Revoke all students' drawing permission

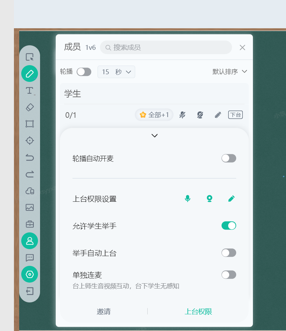(x=218, y=115)
